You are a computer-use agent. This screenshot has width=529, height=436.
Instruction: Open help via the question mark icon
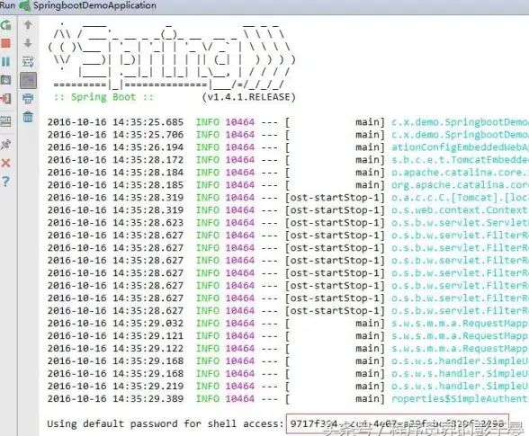tap(5, 182)
